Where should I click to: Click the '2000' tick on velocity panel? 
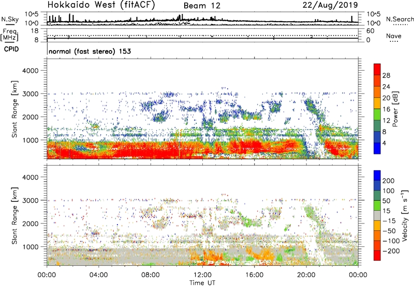coord(31,224)
